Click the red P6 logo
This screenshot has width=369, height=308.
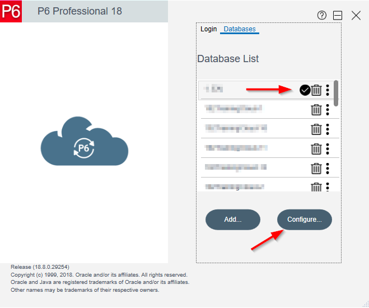[x=11, y=11]
